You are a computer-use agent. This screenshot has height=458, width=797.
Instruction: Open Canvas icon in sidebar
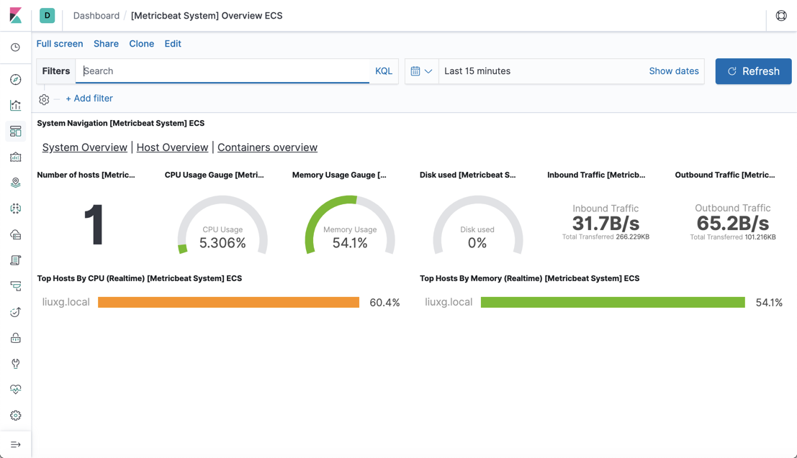(16, 157)
